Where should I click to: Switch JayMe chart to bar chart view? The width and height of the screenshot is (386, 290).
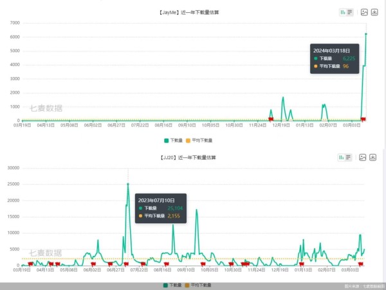pos(343,12)
